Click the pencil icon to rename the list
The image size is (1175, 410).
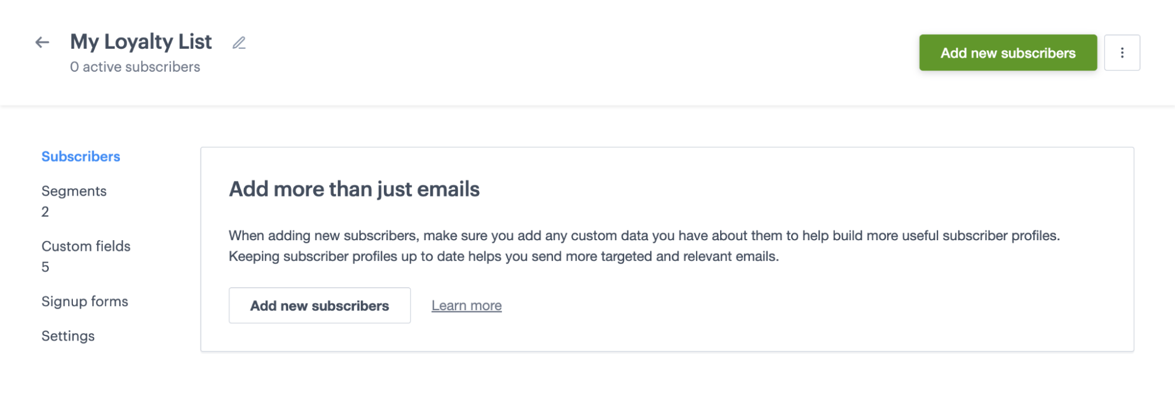239,43
